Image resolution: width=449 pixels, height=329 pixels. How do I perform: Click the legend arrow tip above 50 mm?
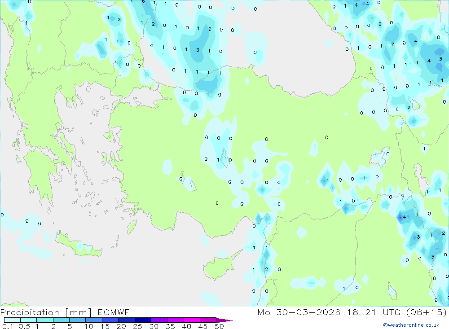224,320
